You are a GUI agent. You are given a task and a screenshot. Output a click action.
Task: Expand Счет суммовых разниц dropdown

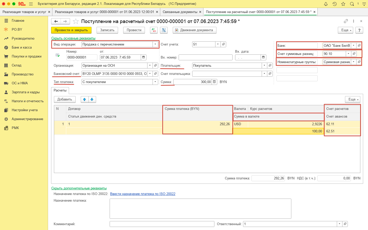coord(348,54)
